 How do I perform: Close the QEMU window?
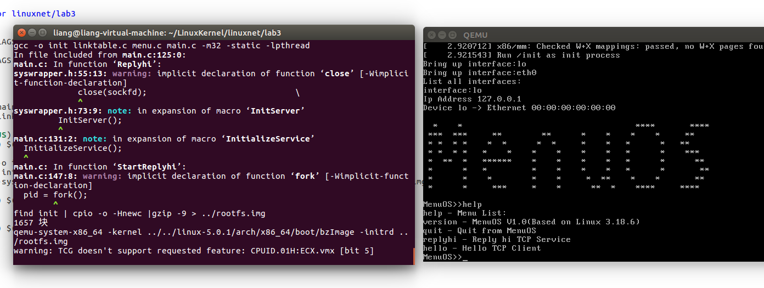tap(432, 35)
